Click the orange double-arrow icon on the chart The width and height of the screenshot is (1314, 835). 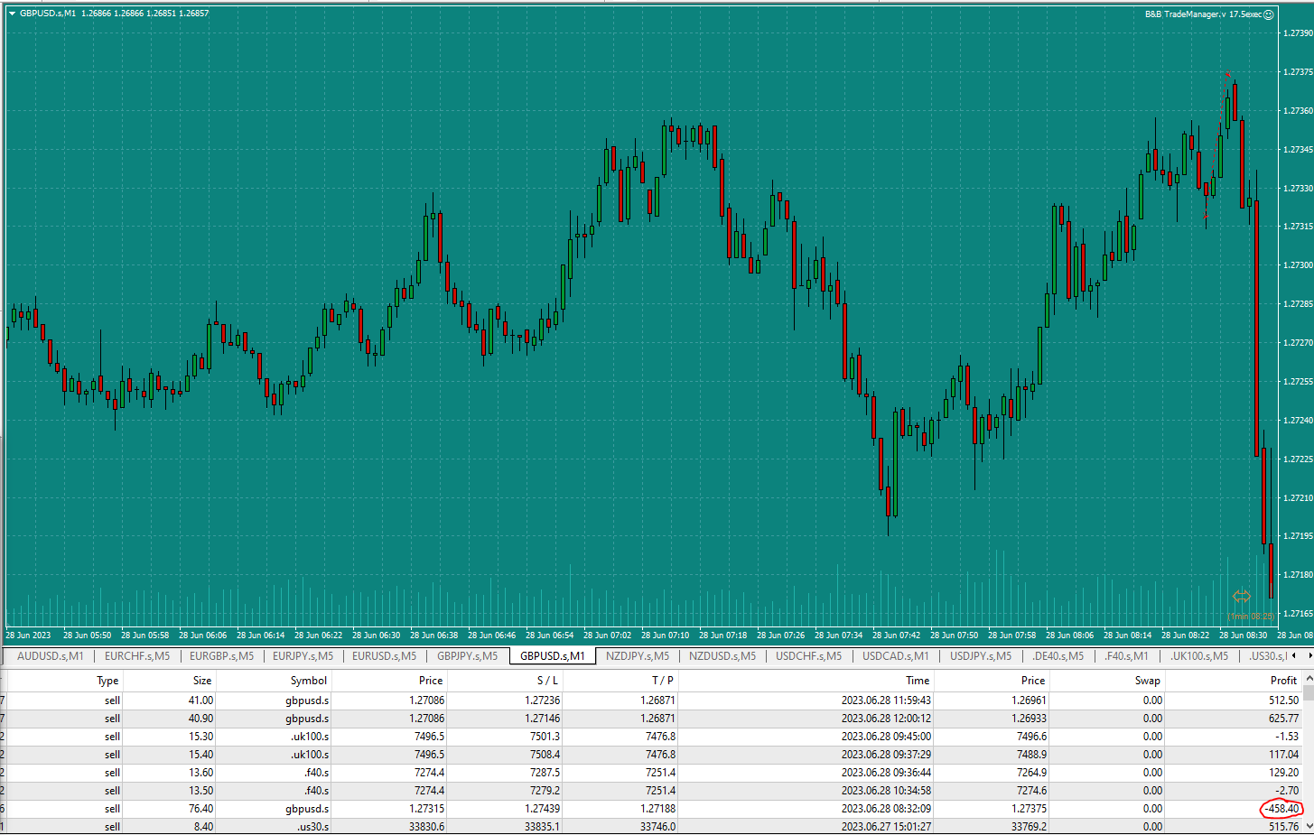[x=1242, y=596]
